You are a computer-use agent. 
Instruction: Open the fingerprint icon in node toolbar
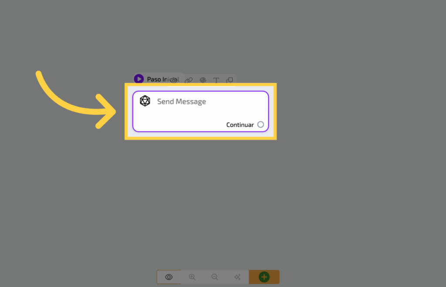(x=203, y=80)
